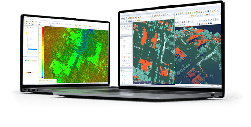Capture 3D view with camera icon
This screenshot has height=127, width=251.
pyautogui.click(x=211, y=23)
